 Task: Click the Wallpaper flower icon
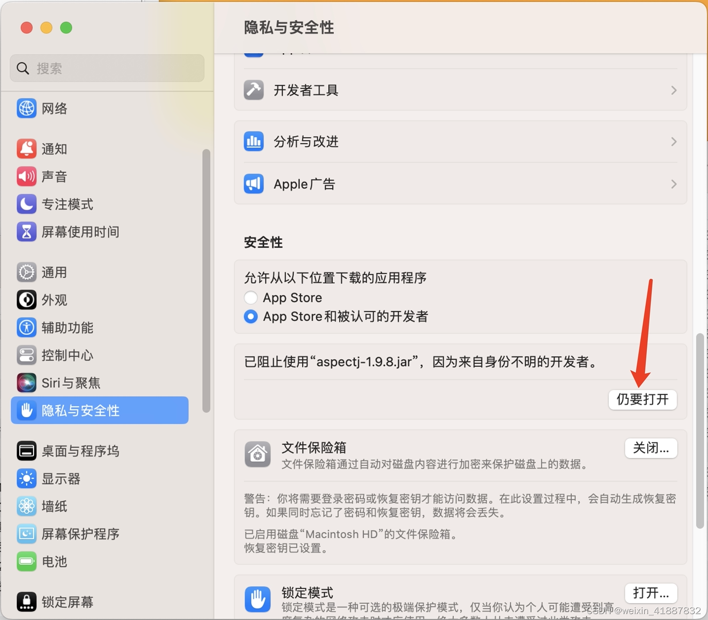[27, 506]
